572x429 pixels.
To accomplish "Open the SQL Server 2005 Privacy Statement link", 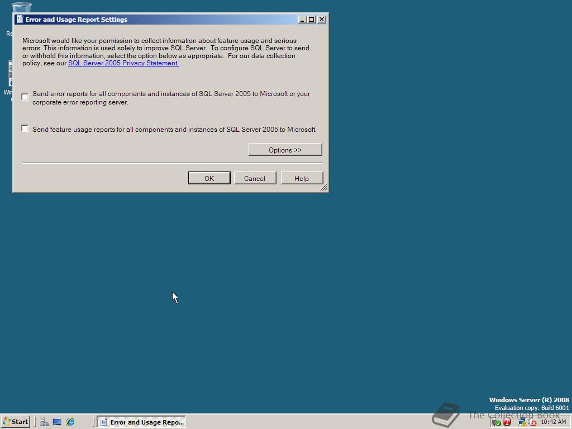I will pyautogui.click(x=123, y=63).
